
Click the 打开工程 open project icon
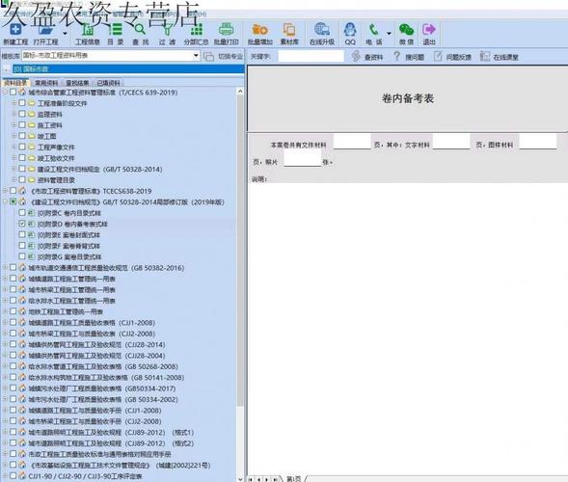point(46,30)
